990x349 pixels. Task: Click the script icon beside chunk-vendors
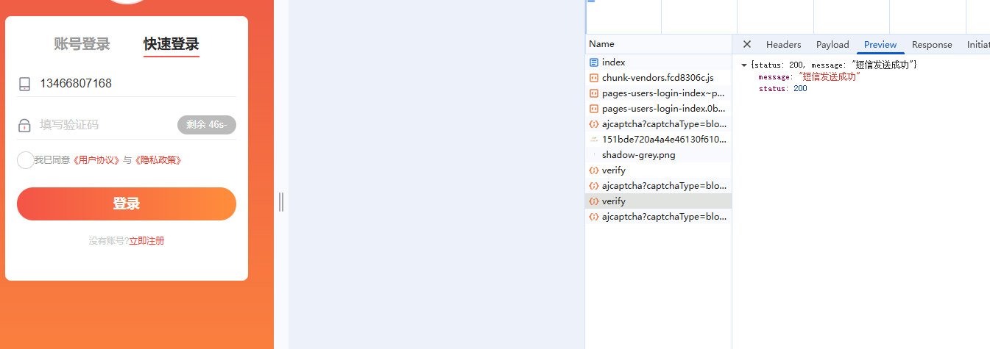point(594,78)
